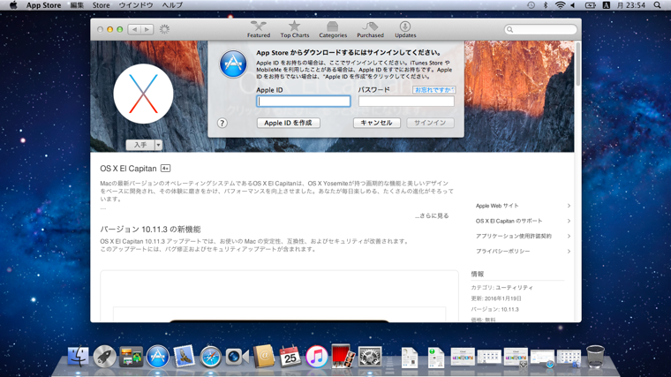Image resolution: width=671 pixels, height=377 pixels.
Task: Open the Wi-Fi status menu
Action: pyautogui.click(x=560, y=5)
